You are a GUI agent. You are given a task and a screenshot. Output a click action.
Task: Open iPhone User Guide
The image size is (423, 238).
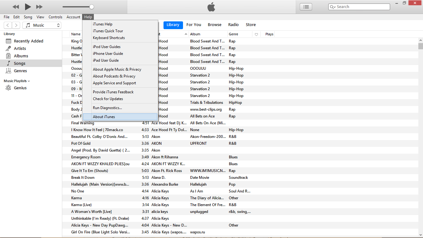[120, 54]
